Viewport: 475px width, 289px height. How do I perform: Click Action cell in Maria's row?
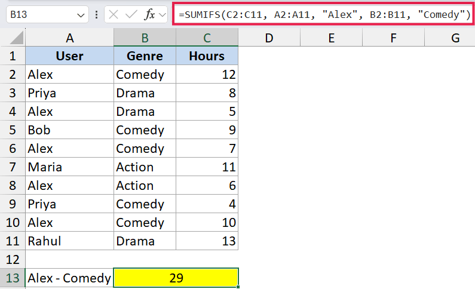[x=145, y=167]
